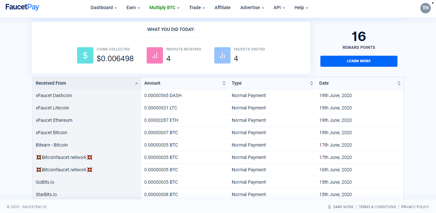
Task: Click the moon icon for Dark Mode
Action: [330, 207]
